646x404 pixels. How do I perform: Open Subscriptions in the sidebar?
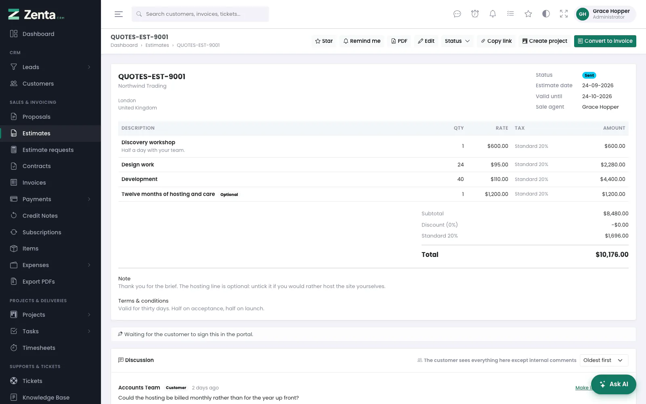(50, 232)
